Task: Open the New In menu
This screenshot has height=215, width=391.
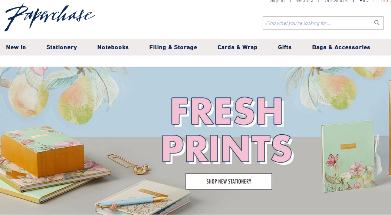Action: 16,47
